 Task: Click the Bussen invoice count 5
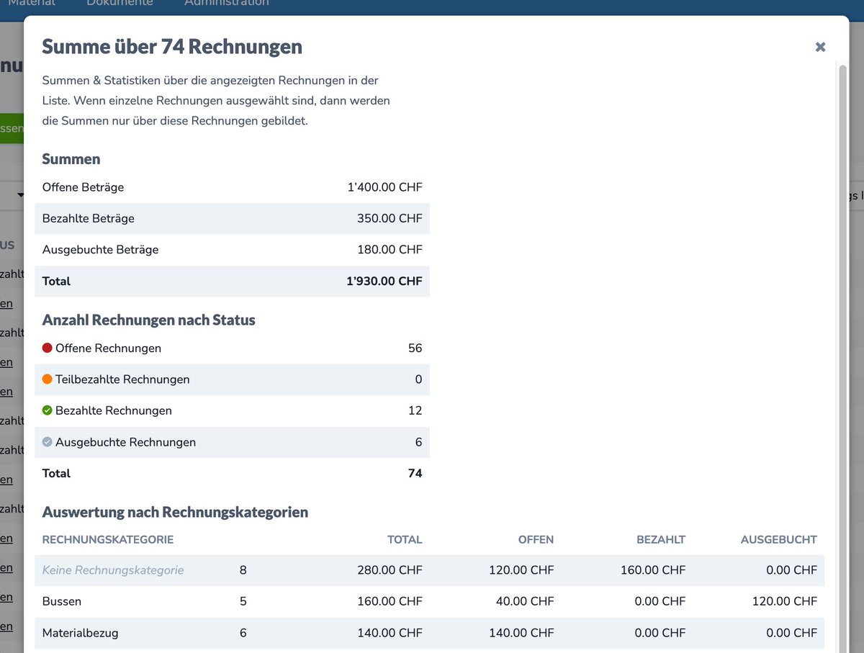tap(243, 601)
